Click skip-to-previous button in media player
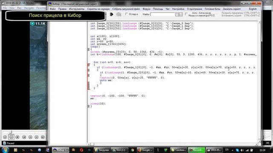This screenshot has width=273, height=153. (24, 137)
